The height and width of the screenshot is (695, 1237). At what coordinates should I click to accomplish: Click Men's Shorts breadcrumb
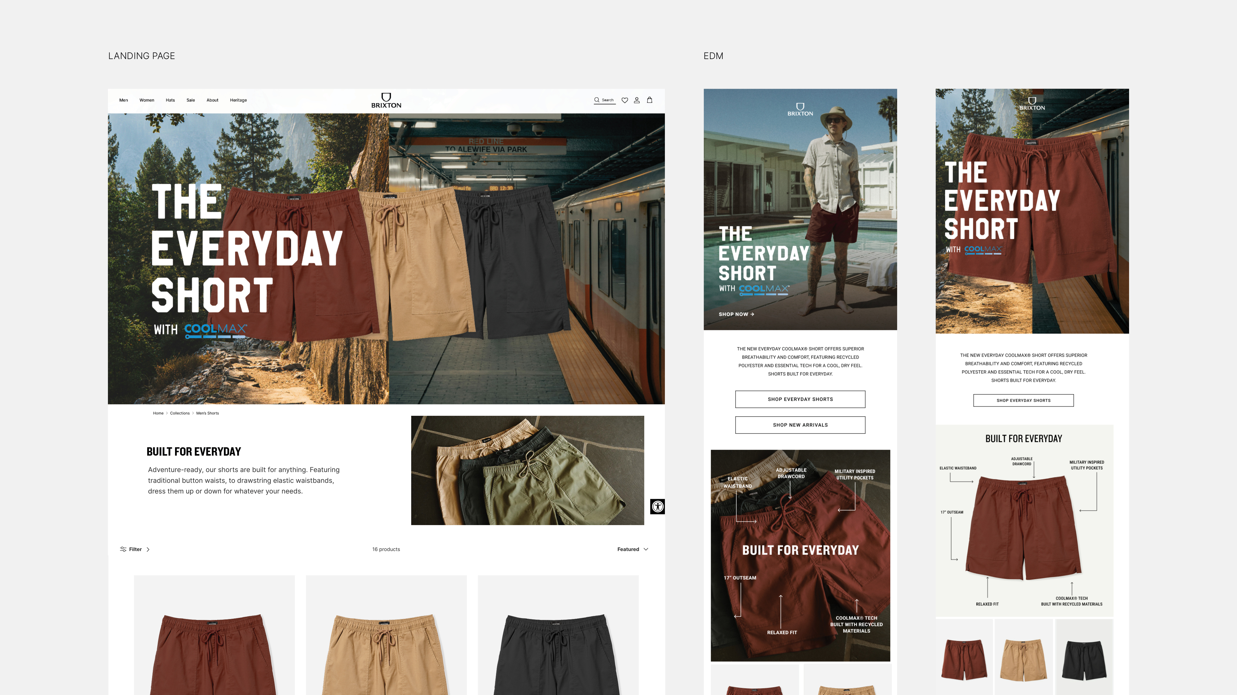208,413
